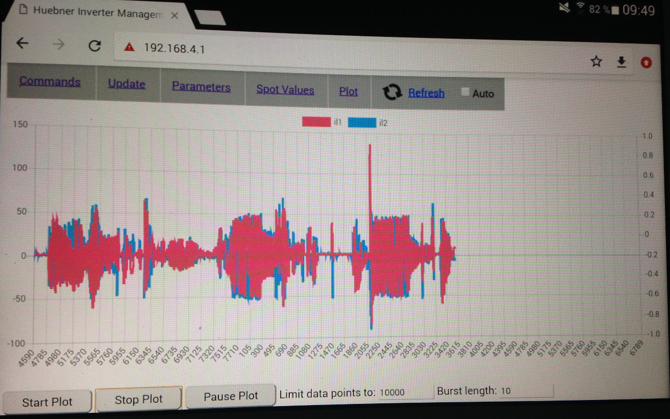This screenshot has height=419, width=670.
Task: Click the red insecure-site warning triangle
Action: click(x=130, y=47)
